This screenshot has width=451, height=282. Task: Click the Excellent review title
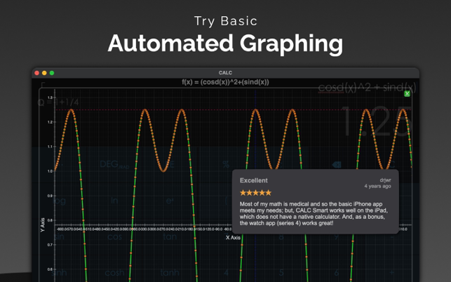point(253,180)
